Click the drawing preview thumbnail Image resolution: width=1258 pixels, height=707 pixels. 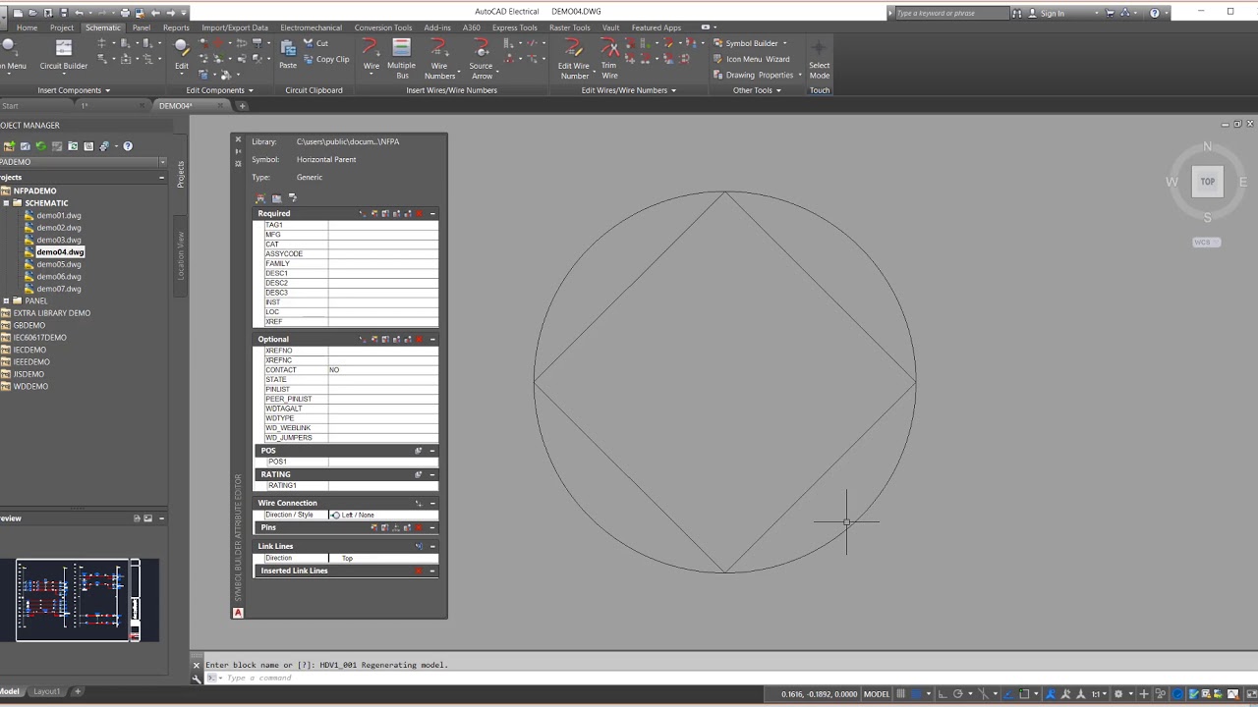[x=78, y=600]
